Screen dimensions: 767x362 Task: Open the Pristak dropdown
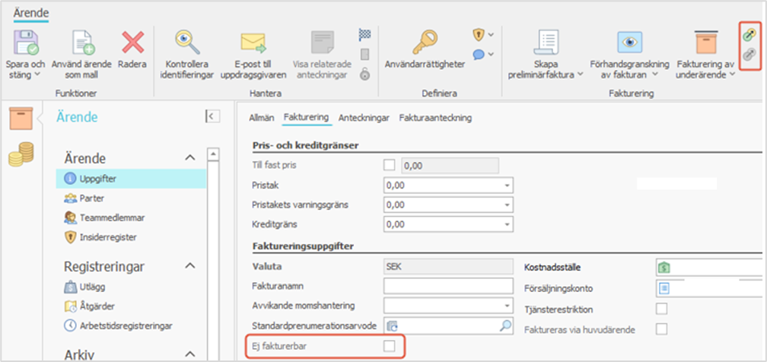click(507, 185)
